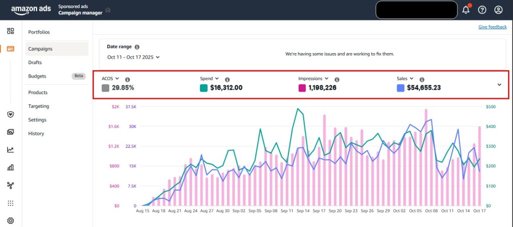Click the bar chart icon in sidebar
Image resolution: width=513 pixels, height=227 pixels.
coord(11,167)
